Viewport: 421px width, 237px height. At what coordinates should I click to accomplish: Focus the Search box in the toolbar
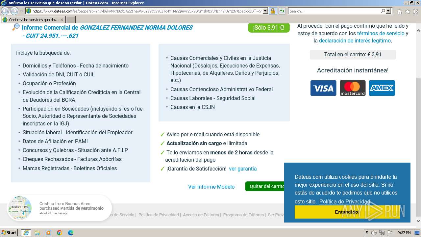tap(334, 11)
